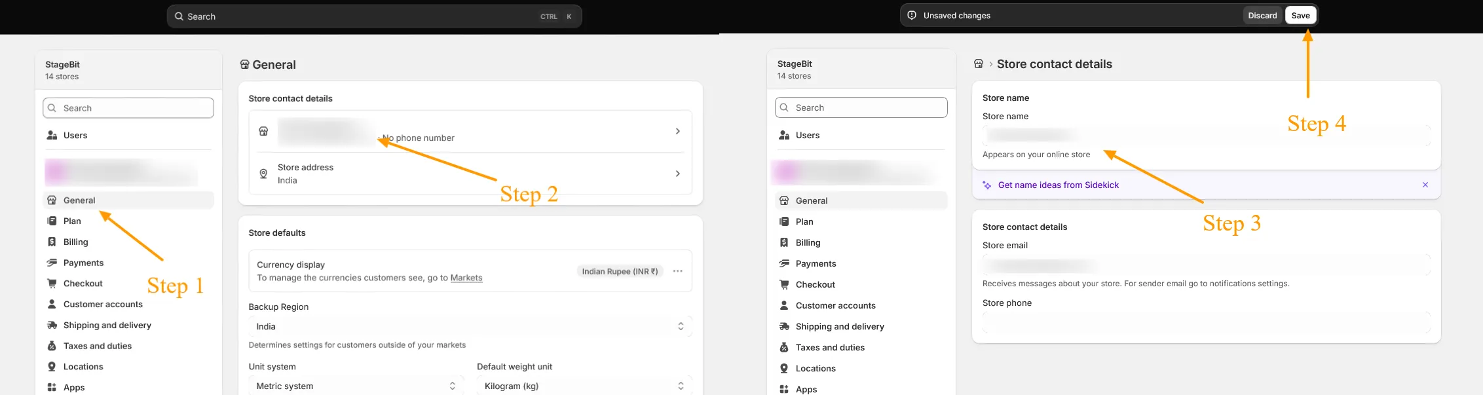The image size is (1483, 395).
Task: Click StageBit header on Store contact details page
Action: [x=861, y=69]
